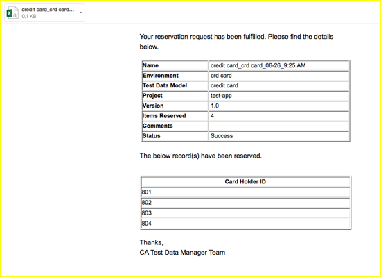This screenshot has width=381, height=277.
Task: Select the Environment value 'crd card'
Action: 279,76
